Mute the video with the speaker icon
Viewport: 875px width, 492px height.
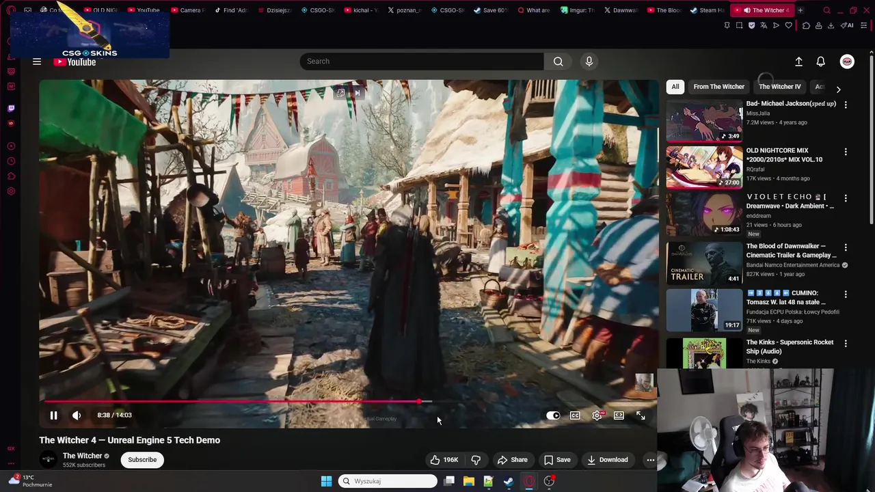(x=77, y=415)
